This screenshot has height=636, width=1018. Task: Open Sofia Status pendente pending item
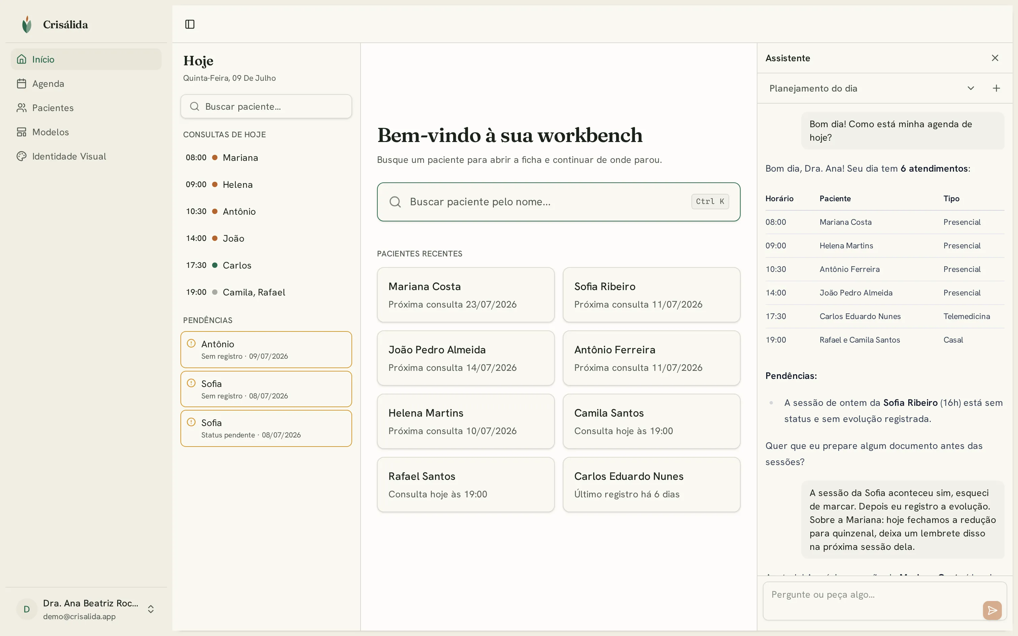266,428
